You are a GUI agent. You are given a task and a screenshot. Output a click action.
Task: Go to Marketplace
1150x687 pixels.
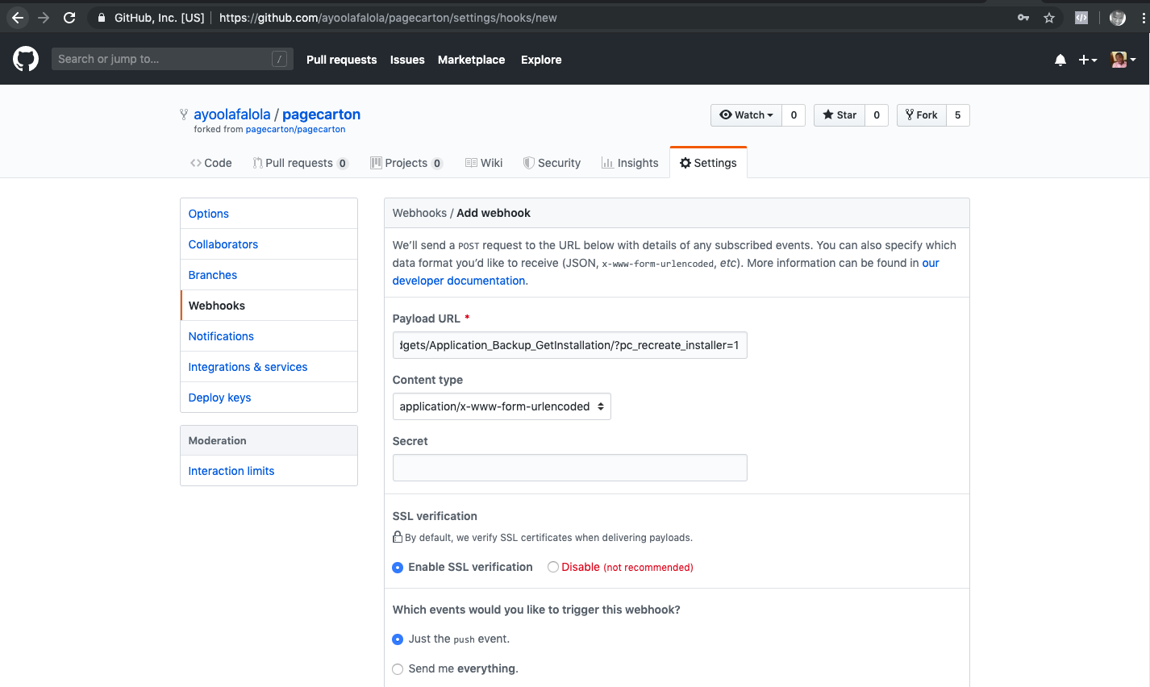[x=471, y=60]
